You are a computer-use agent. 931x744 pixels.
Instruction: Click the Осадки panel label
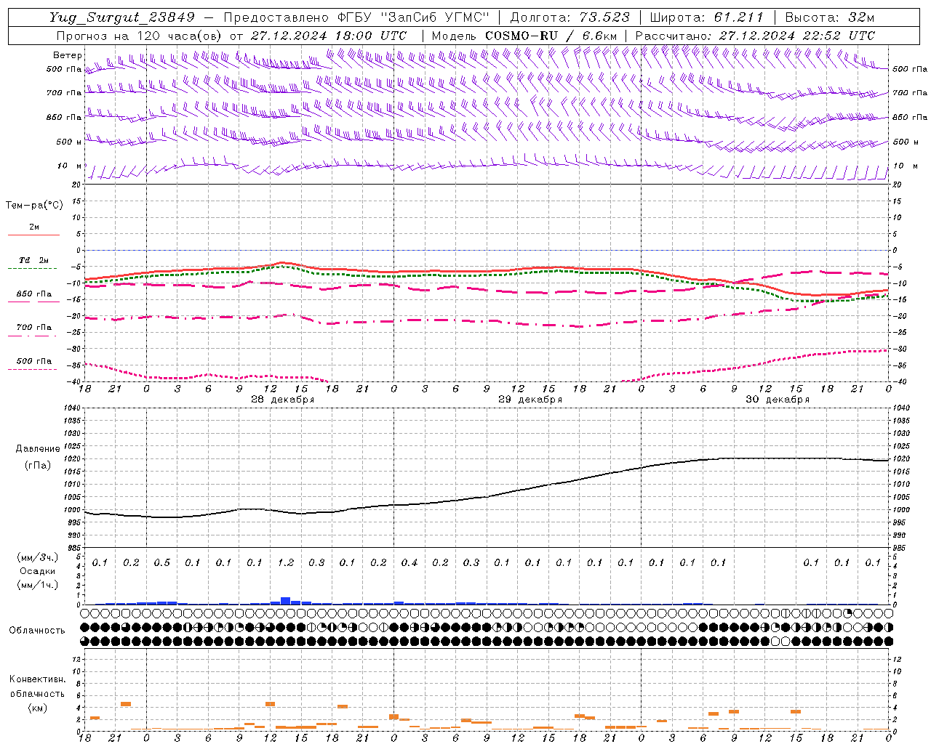point(38,571)
